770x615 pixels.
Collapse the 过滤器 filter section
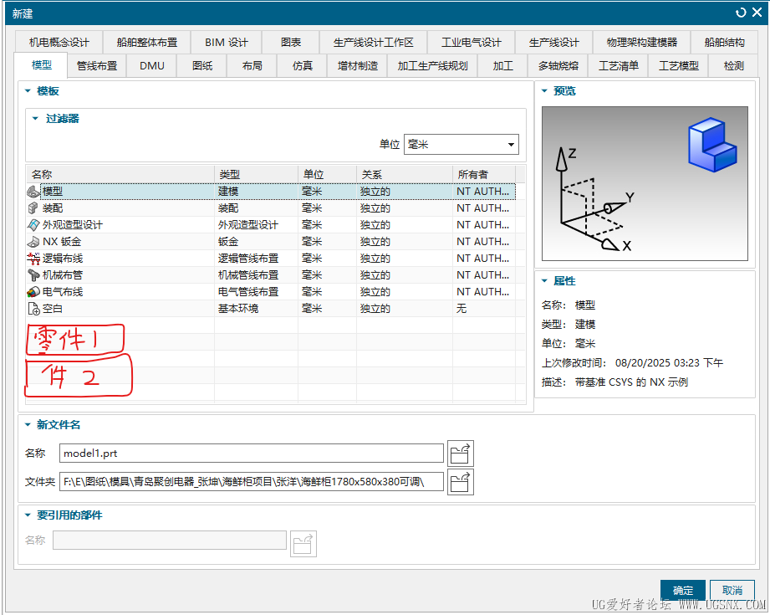click(x=35, y=119)
